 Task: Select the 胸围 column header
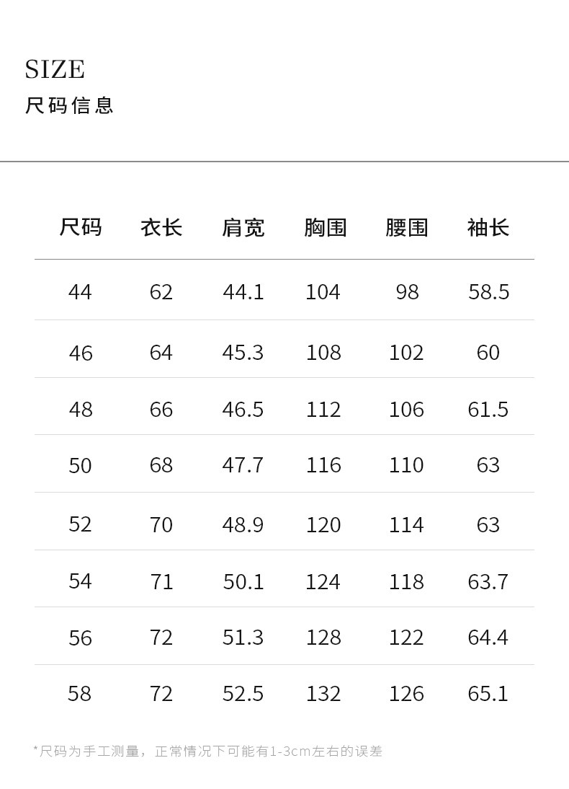point(325,228)
